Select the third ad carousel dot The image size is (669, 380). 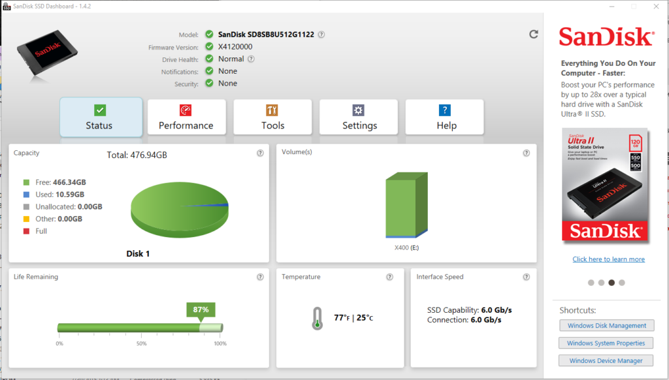(x=612, y=283)
